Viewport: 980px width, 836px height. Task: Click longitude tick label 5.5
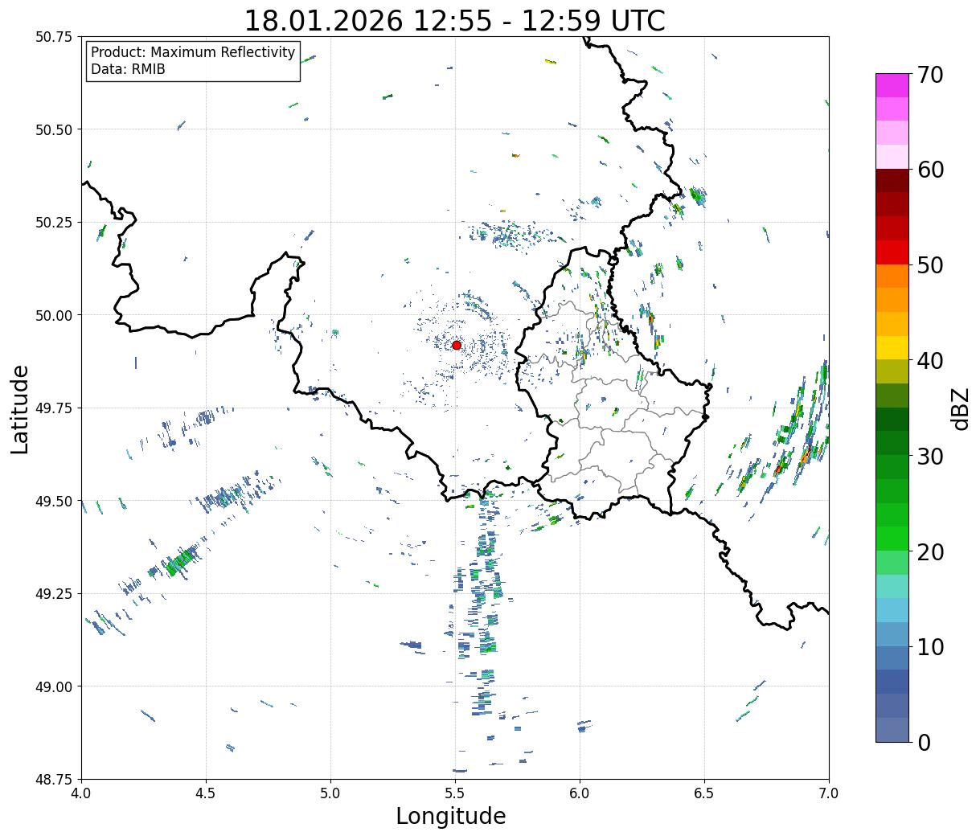(455, 793)
